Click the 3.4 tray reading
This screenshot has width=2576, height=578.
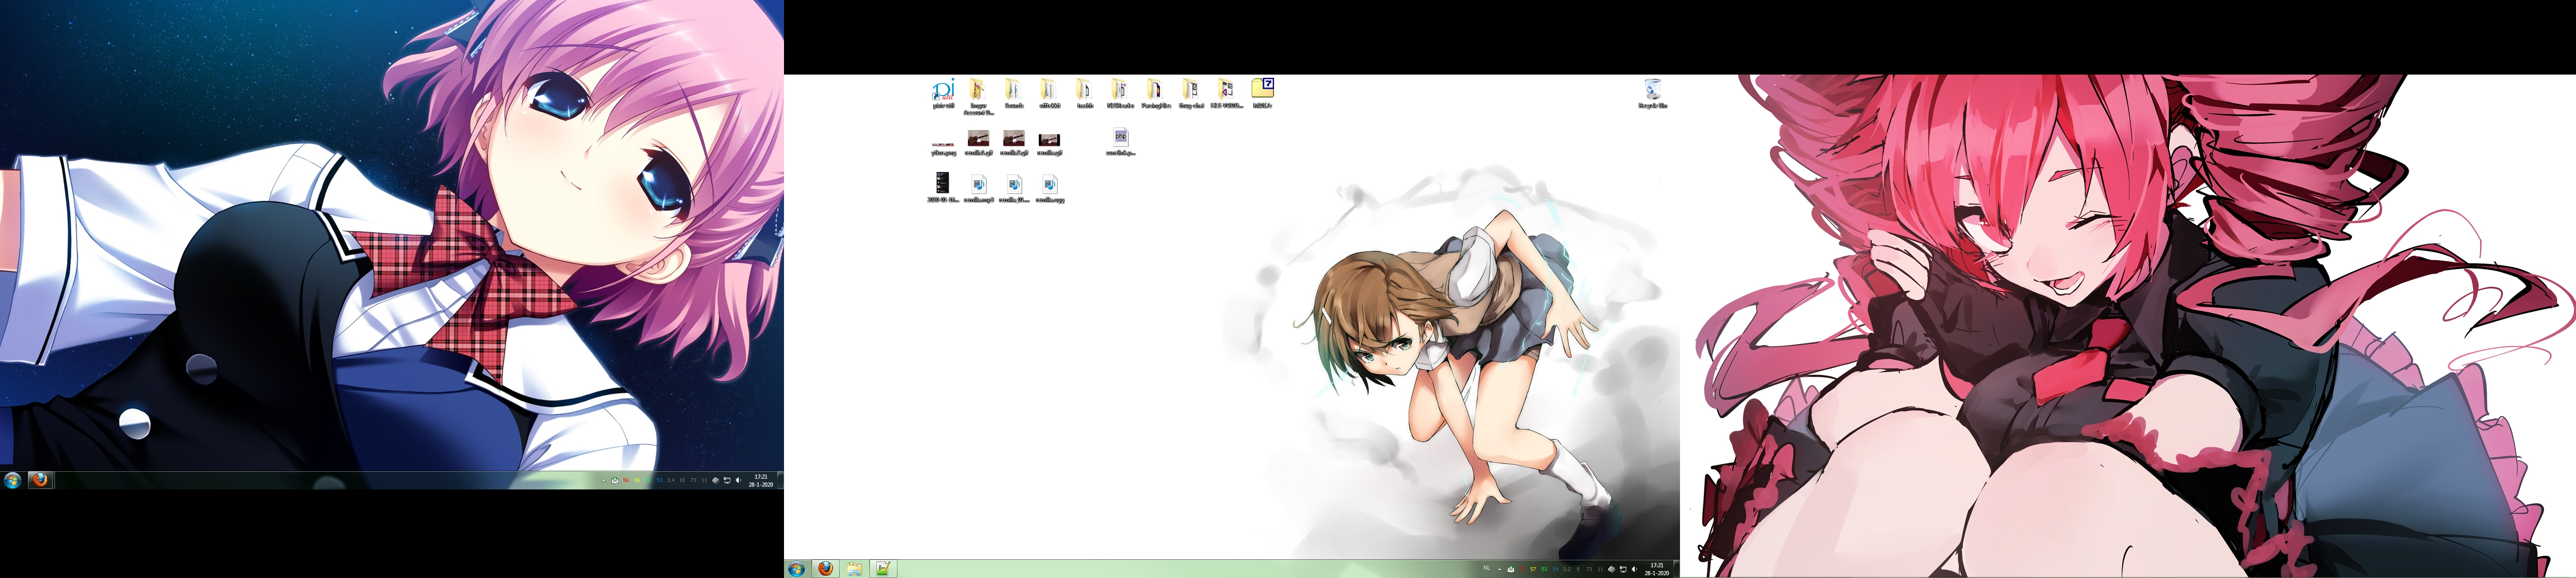671,480
